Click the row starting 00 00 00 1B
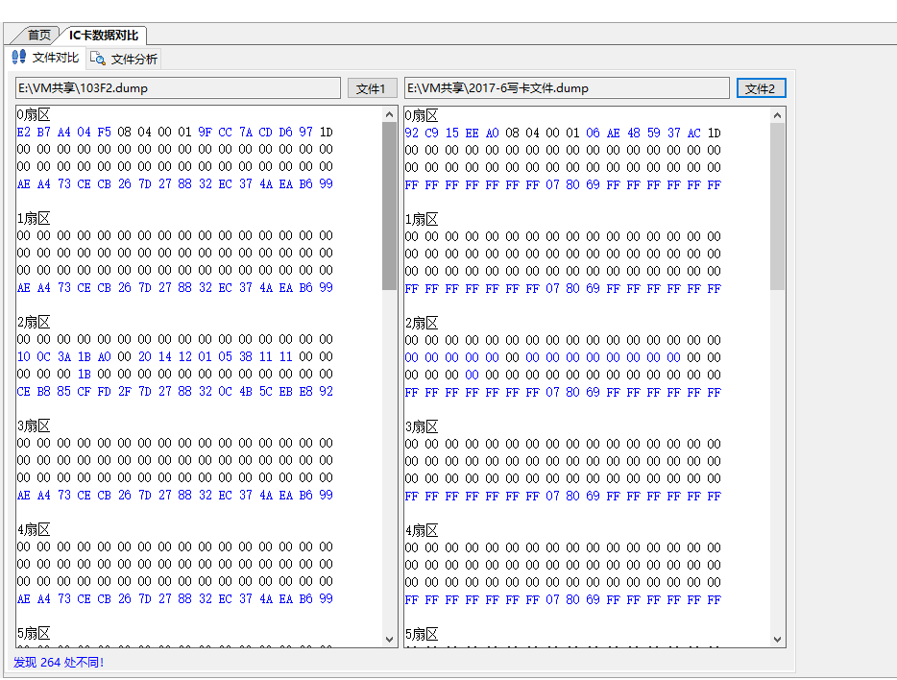The height and width of the screenshot is (680, 897). [x=175, y=374]
